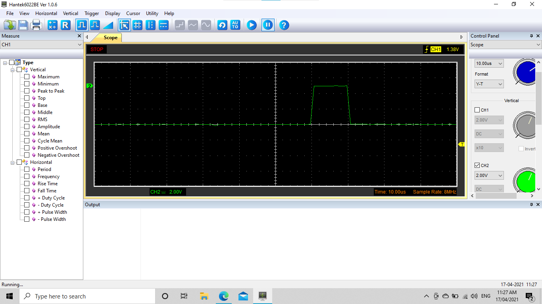The width and height of the screenshot is (542, 304).
Task: Click the blue question mark help icon
Action: [x=284, y=25]
